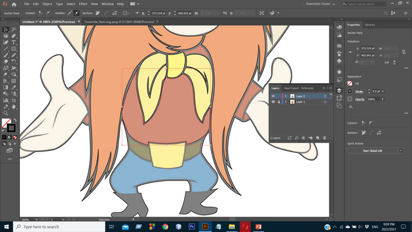412x232 pixels.
Task: Show more Transform options ellipsis
Action: [406, 68]
